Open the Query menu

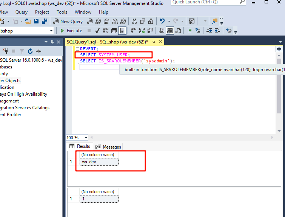tap(22, 12)
